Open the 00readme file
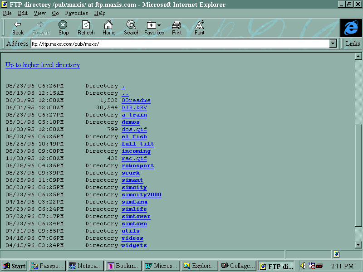This screenshot has width=363, height=272. tap(136, 100)
